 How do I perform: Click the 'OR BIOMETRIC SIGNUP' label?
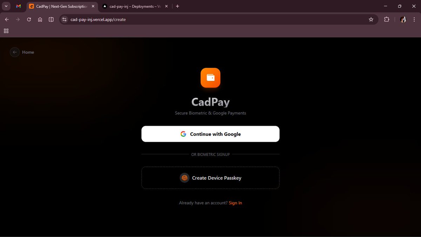(x=210, y=154)
